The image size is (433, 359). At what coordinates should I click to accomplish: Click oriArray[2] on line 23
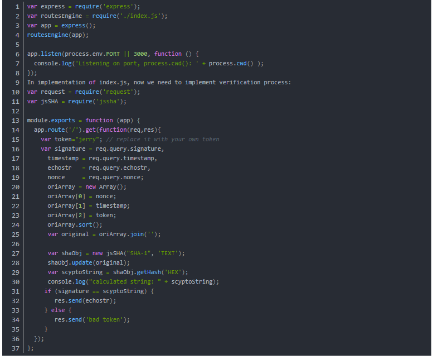(x=66, y=215)
